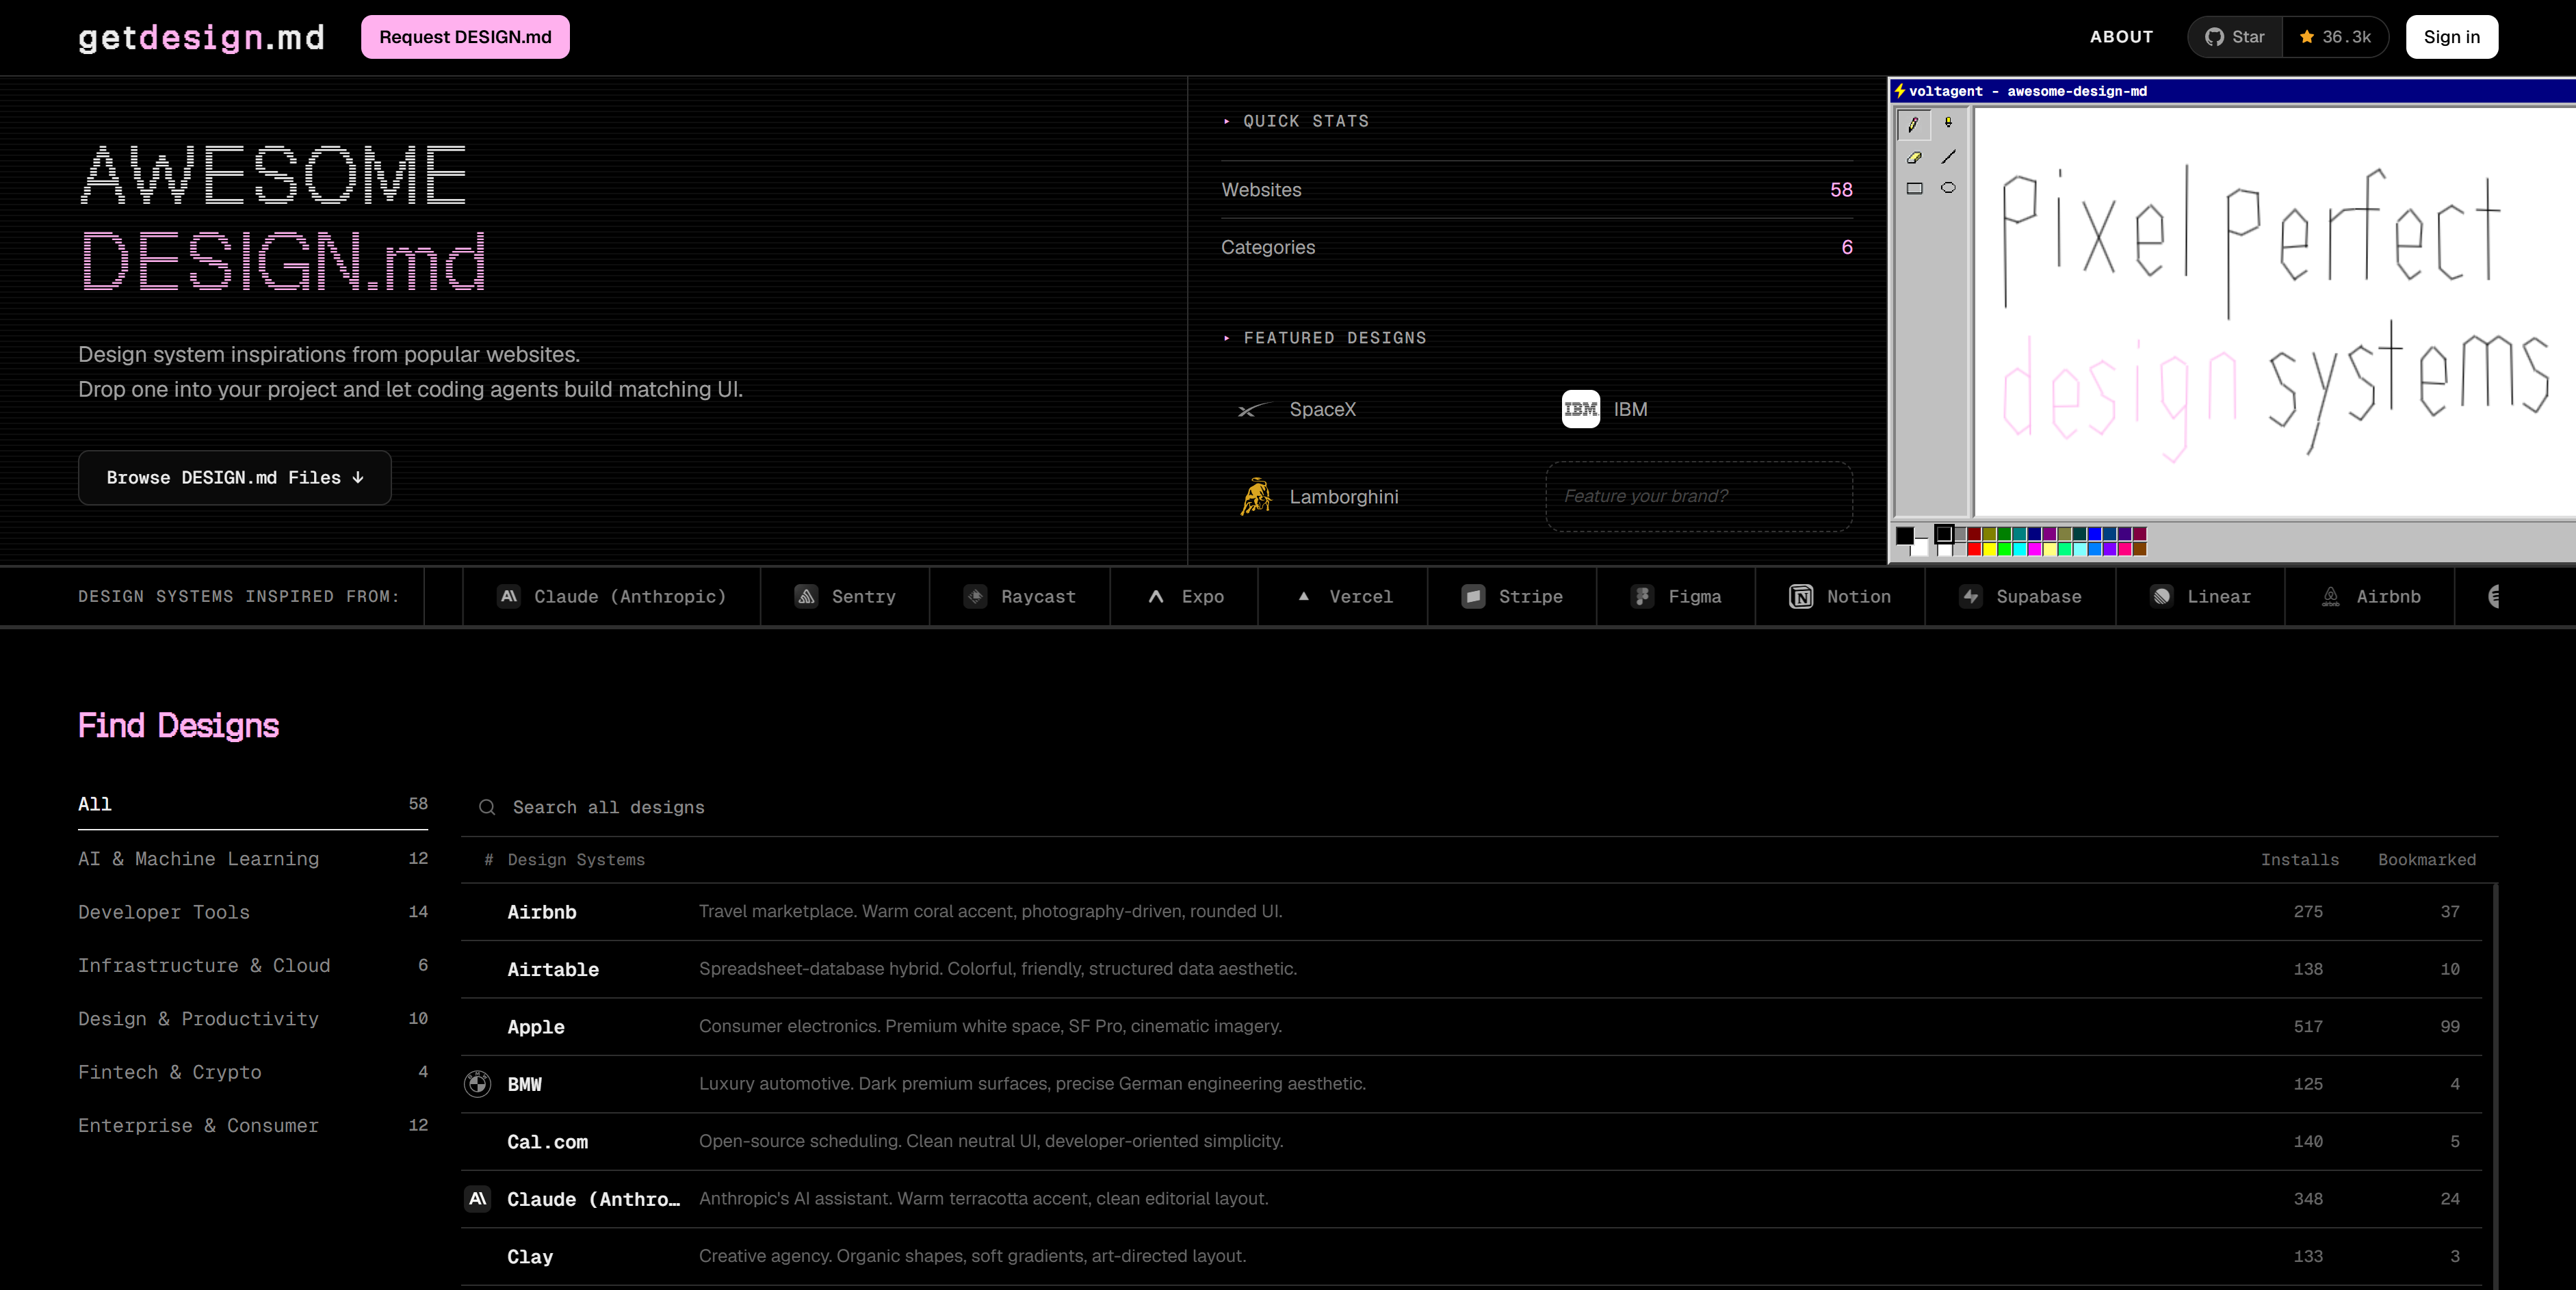Open the ABOUT page
Screen dimensions: 2576x1290
click(2121, 37)
